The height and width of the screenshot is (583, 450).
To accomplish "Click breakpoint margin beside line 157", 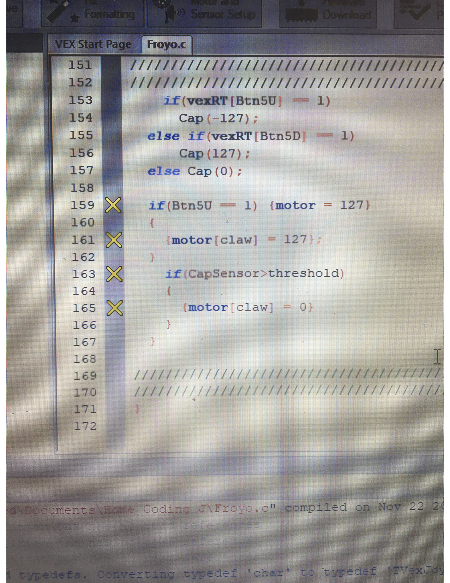I will pos(112,171).
